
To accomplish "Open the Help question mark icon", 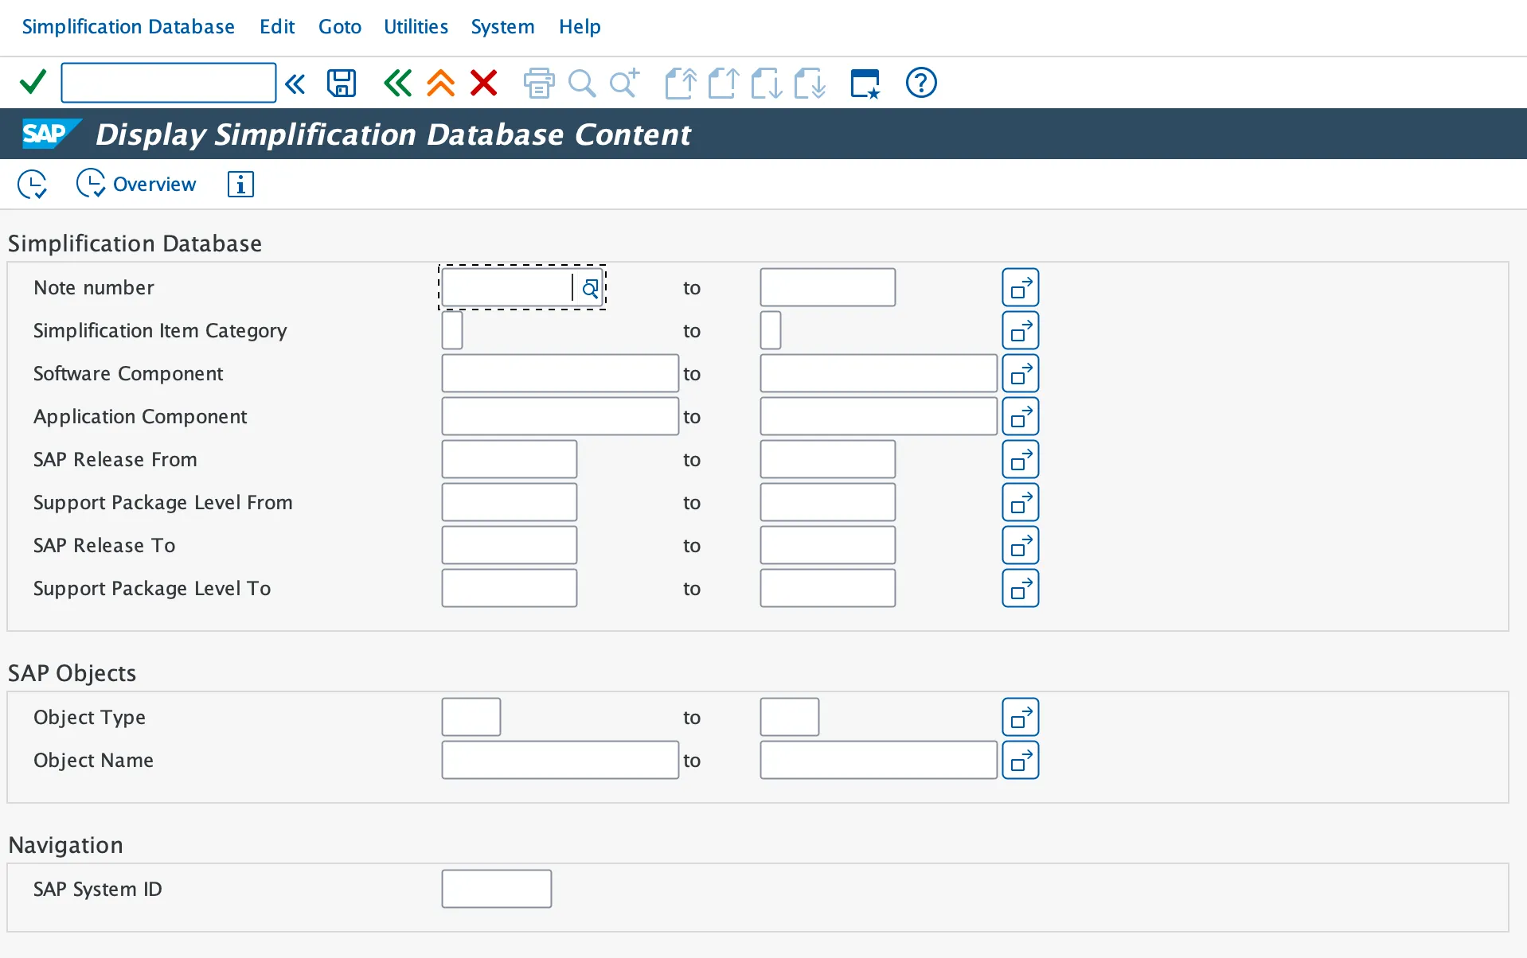I will (921, 83).
